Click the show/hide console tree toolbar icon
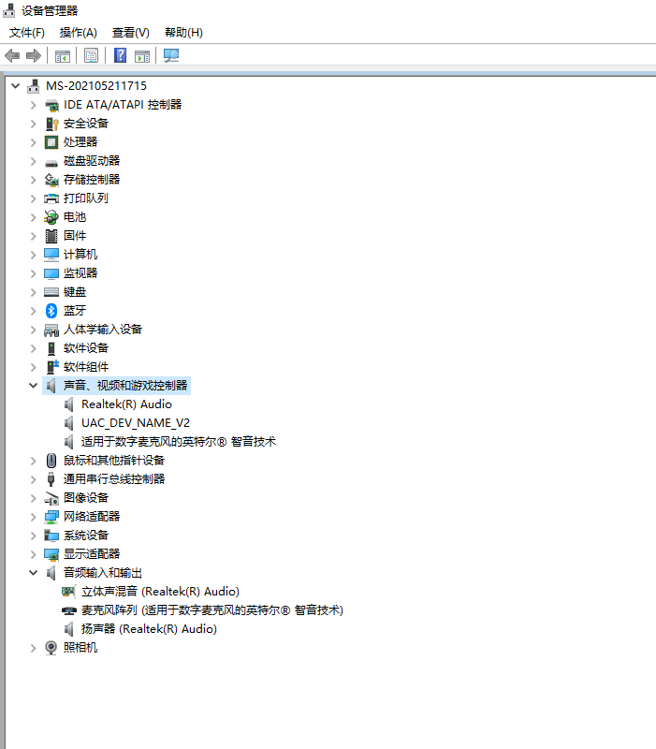 coord(63,56)
